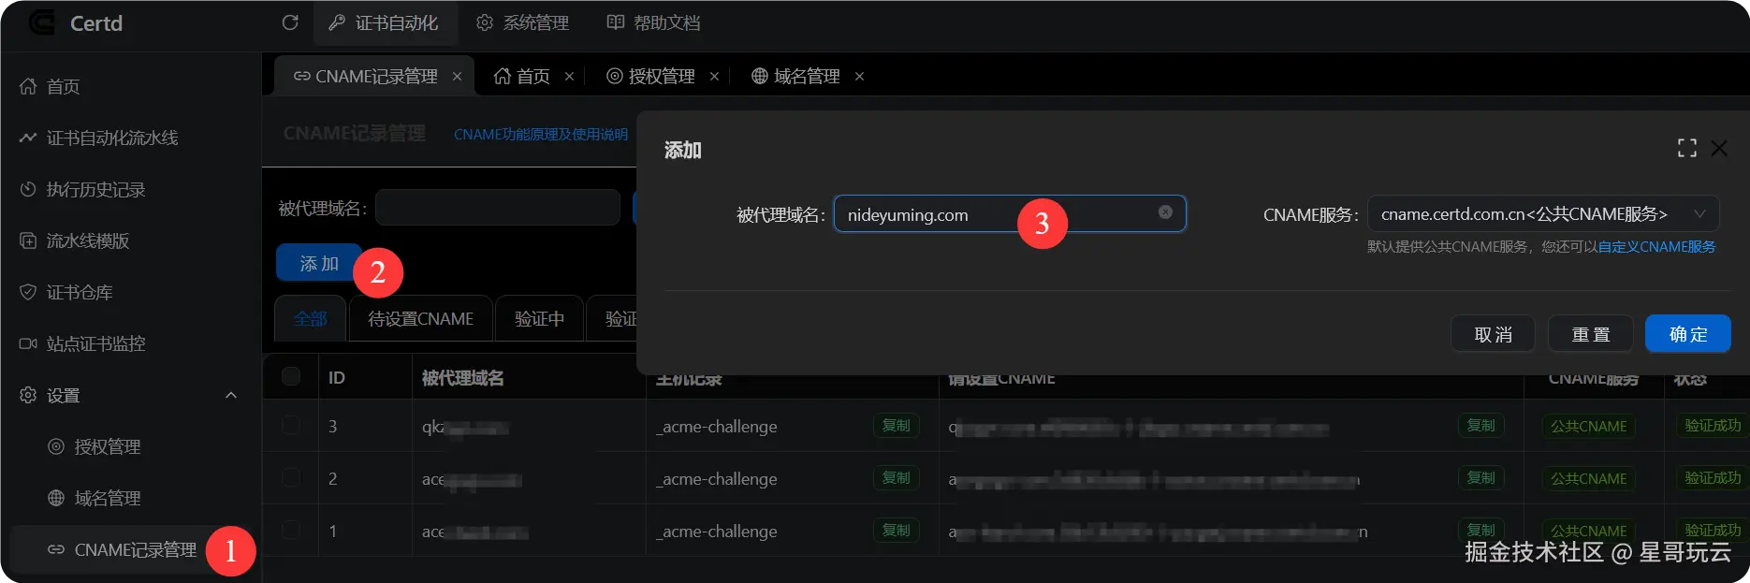Click the 添加 button
Image resolution: width=1750 pixels, height=583 pixels.
click(x=319, y=264)
